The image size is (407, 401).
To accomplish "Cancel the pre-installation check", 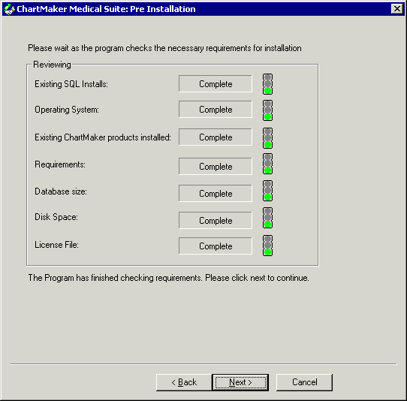I will (304, 382).
